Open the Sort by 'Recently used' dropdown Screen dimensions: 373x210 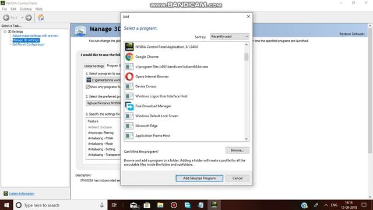click(230, 36)
